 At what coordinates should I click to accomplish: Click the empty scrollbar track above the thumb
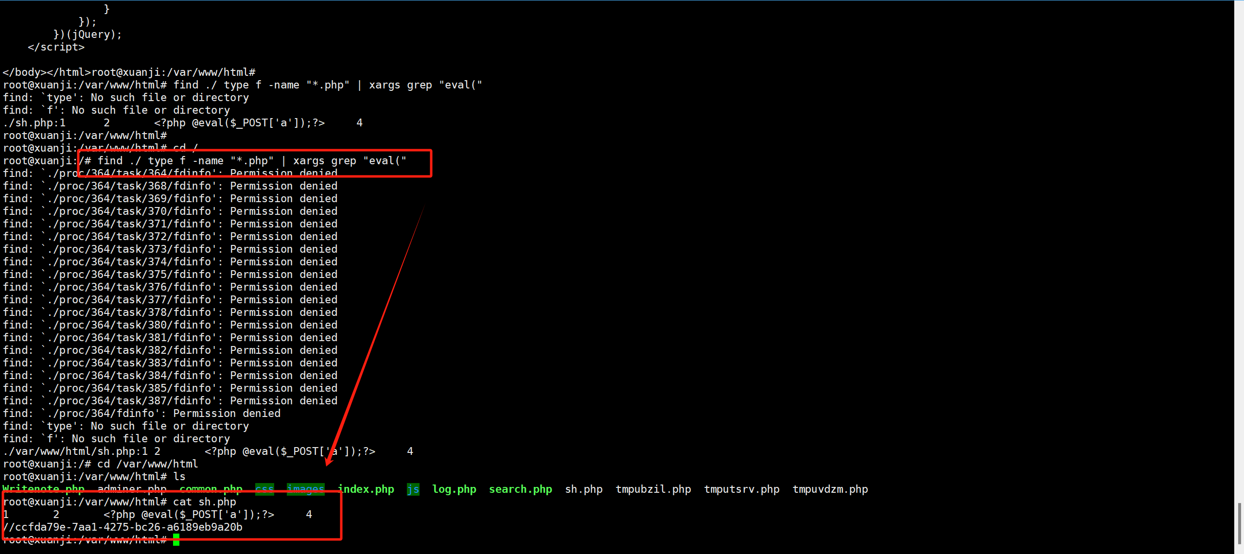(1239, 243)
